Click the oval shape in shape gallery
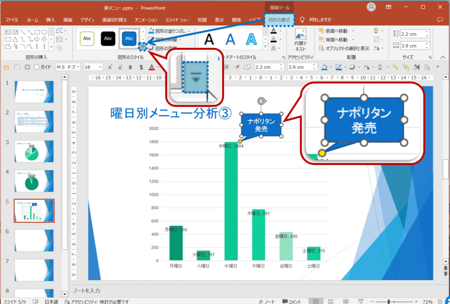 click(44, 32)
